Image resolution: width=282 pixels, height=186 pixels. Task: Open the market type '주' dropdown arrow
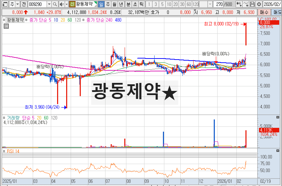(18, 4)
